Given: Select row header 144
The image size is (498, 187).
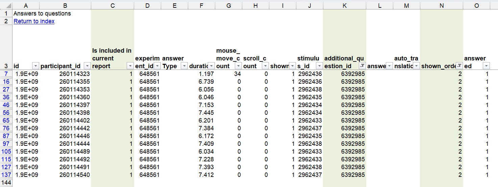Looking at the screenshot, I should point(6,183).
